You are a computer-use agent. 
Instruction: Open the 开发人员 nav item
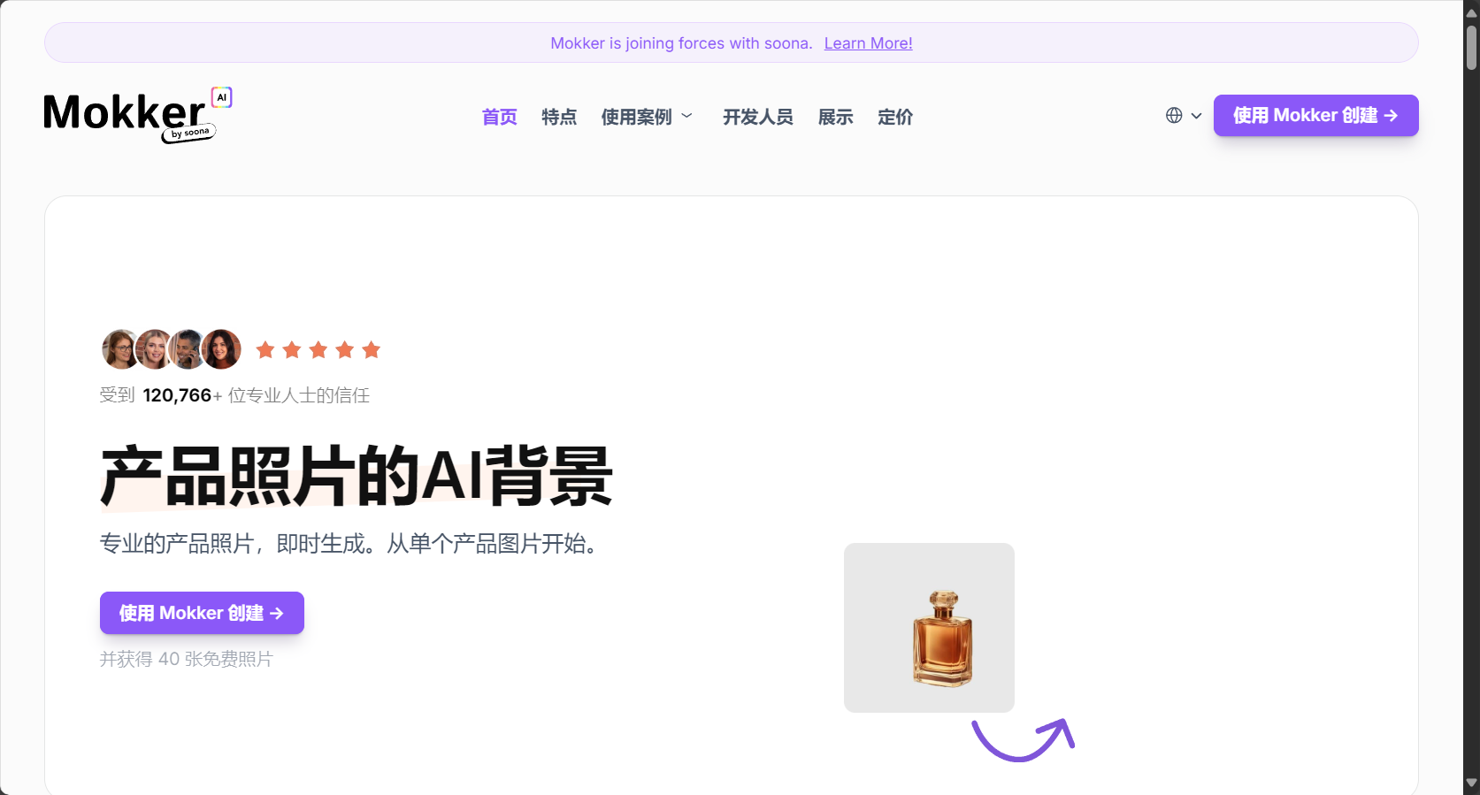[x=757, y=117]
